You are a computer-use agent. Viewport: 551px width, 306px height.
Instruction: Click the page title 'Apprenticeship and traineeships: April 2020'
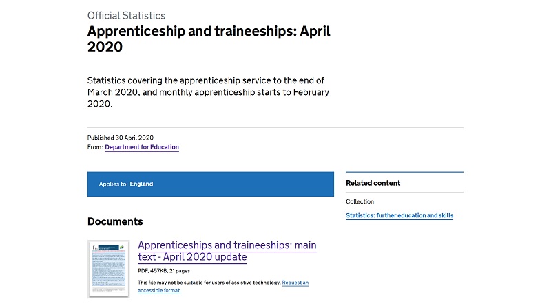pyautogui.click(x=209, y=39)
